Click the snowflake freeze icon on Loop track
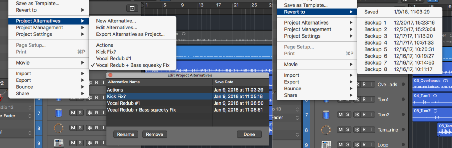This screenshot has height=148, width=452. pyautogui.click(x=358, y=144)
